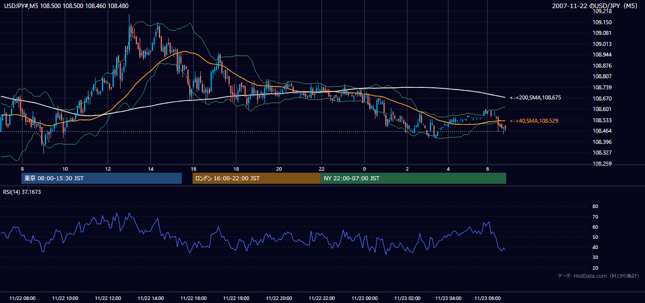Click hour 8 on the price chart time axis

(x=22, y=168)
